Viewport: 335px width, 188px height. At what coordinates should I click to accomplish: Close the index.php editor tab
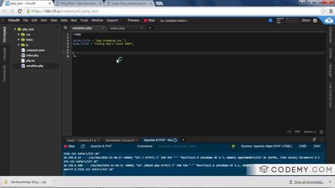(141, 28)
